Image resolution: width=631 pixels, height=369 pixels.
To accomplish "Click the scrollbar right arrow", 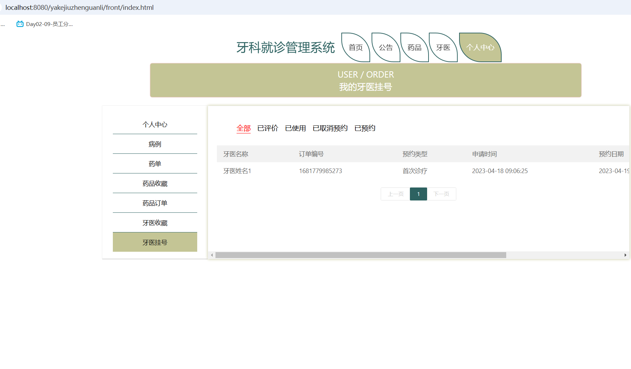I will (x=625, y=255).
